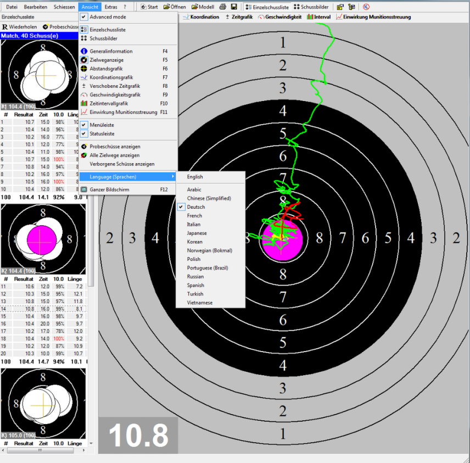
Task: Select English in the language list
Action: (194, 177)
